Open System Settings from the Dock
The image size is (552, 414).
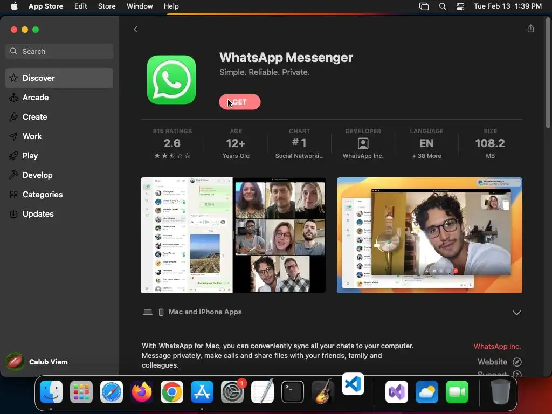tap(232, 392)
